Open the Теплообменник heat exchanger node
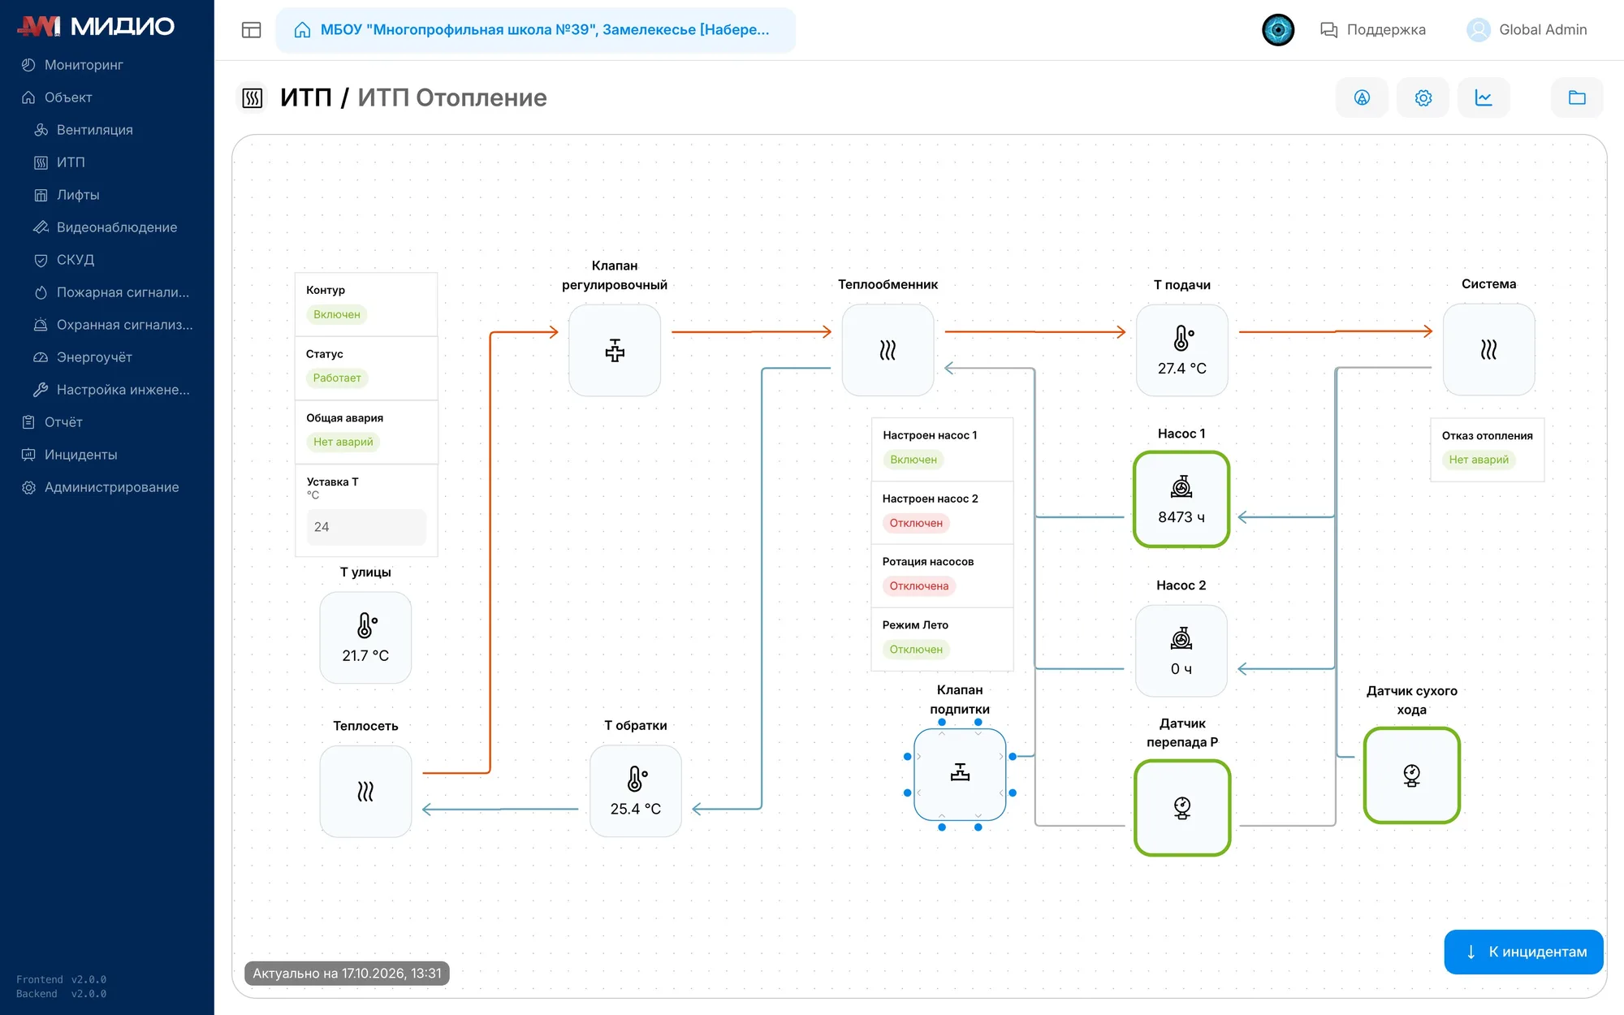This screenshot has width=1624, height=1015. [888, 351]
